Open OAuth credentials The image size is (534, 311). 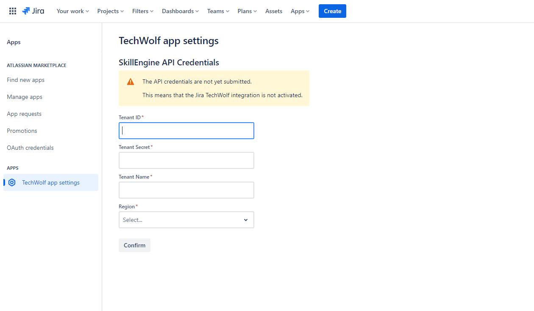click(x=30, y=148)
